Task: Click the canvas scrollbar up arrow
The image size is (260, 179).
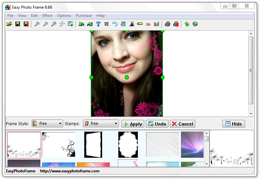Action: (251, 34)
